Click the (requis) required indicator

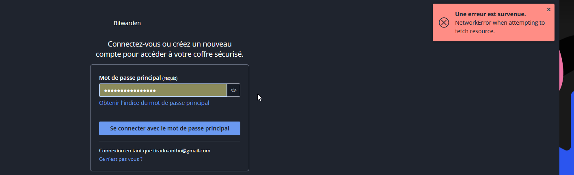(170, 78)
